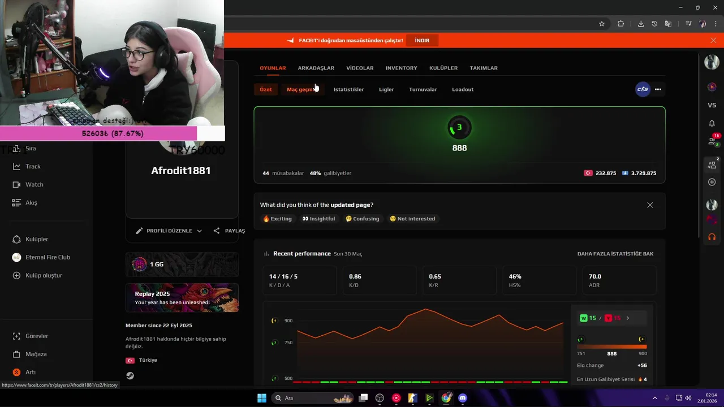
Task: Click the İNDİR button in banner
Action: coord(422,41)
